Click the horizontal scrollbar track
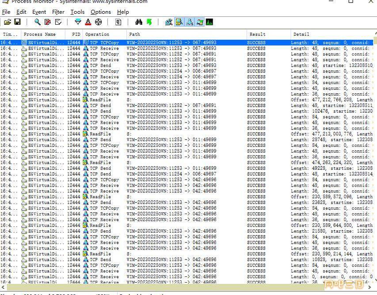The width and height of the screenshot is (377, 295). [187, 287]
